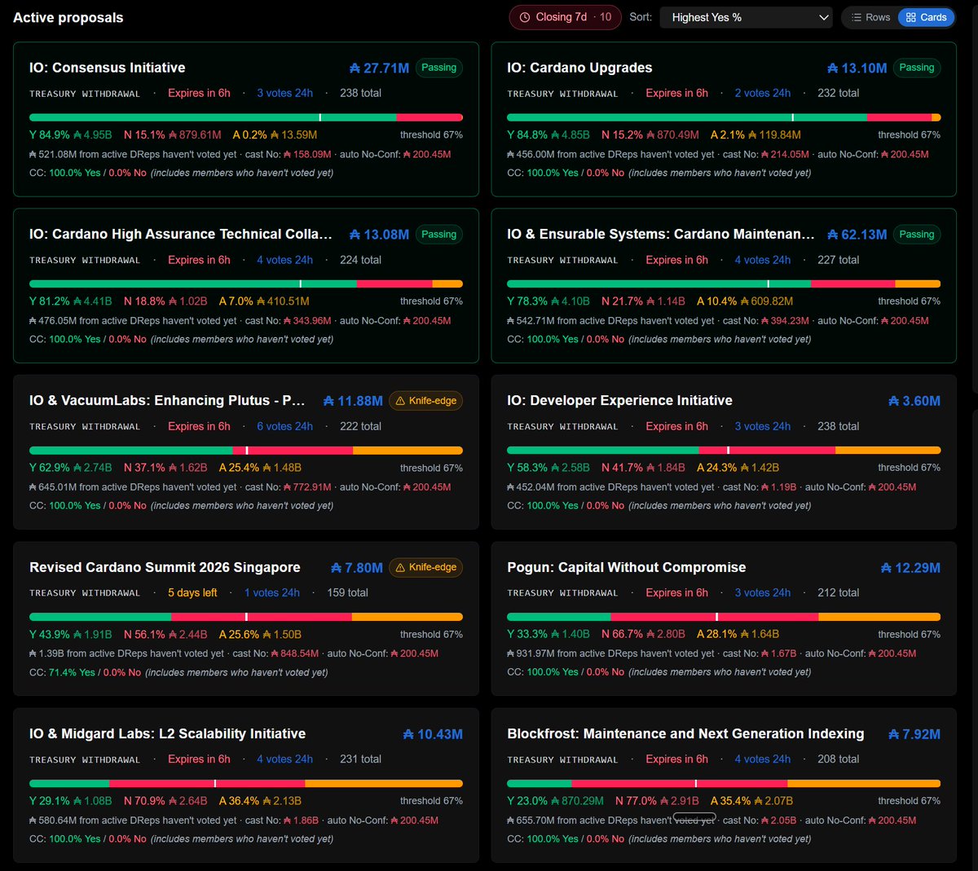
Task: Click the Sort dropdown chevron arrow
Action: pos(823,17)
